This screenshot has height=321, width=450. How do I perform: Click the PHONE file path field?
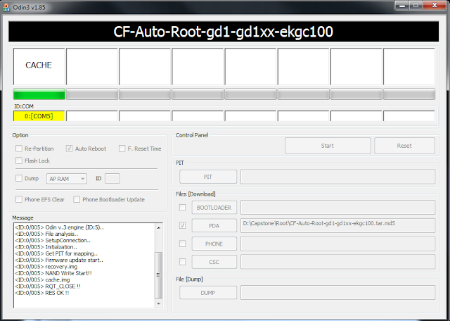point(337,244)
